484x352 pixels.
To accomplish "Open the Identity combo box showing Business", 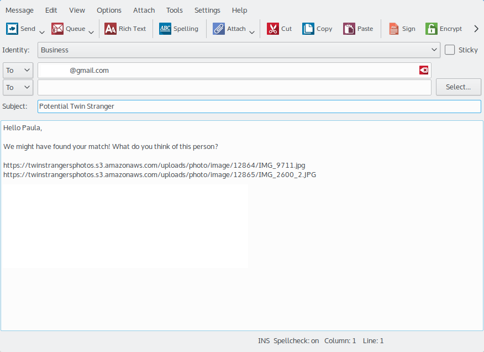I will [x=239, y=50].
